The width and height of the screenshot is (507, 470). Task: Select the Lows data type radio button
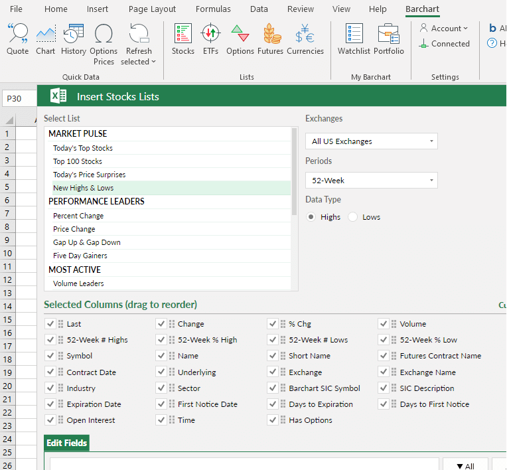pos(352,217)
